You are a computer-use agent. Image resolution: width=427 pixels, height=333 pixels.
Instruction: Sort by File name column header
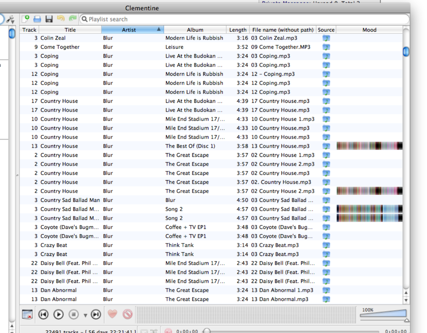(x=283, y=30)
